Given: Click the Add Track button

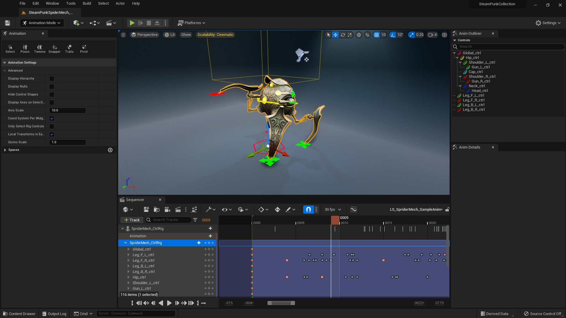Looking at the screenshot, I should click(x=132, y=220).
